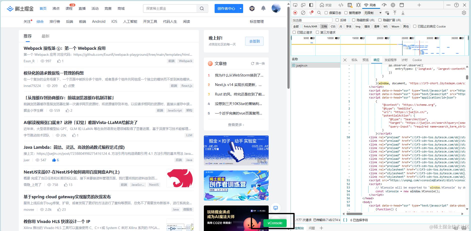This screenshot has width=471, height=231.
Task: Click the DevTools dock side toggle icon
Action: [x=311, y=5]
